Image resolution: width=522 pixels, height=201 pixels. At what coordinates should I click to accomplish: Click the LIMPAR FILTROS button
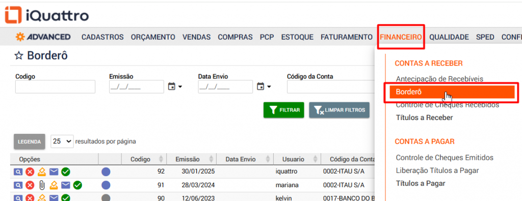click(x=339, y=110)
